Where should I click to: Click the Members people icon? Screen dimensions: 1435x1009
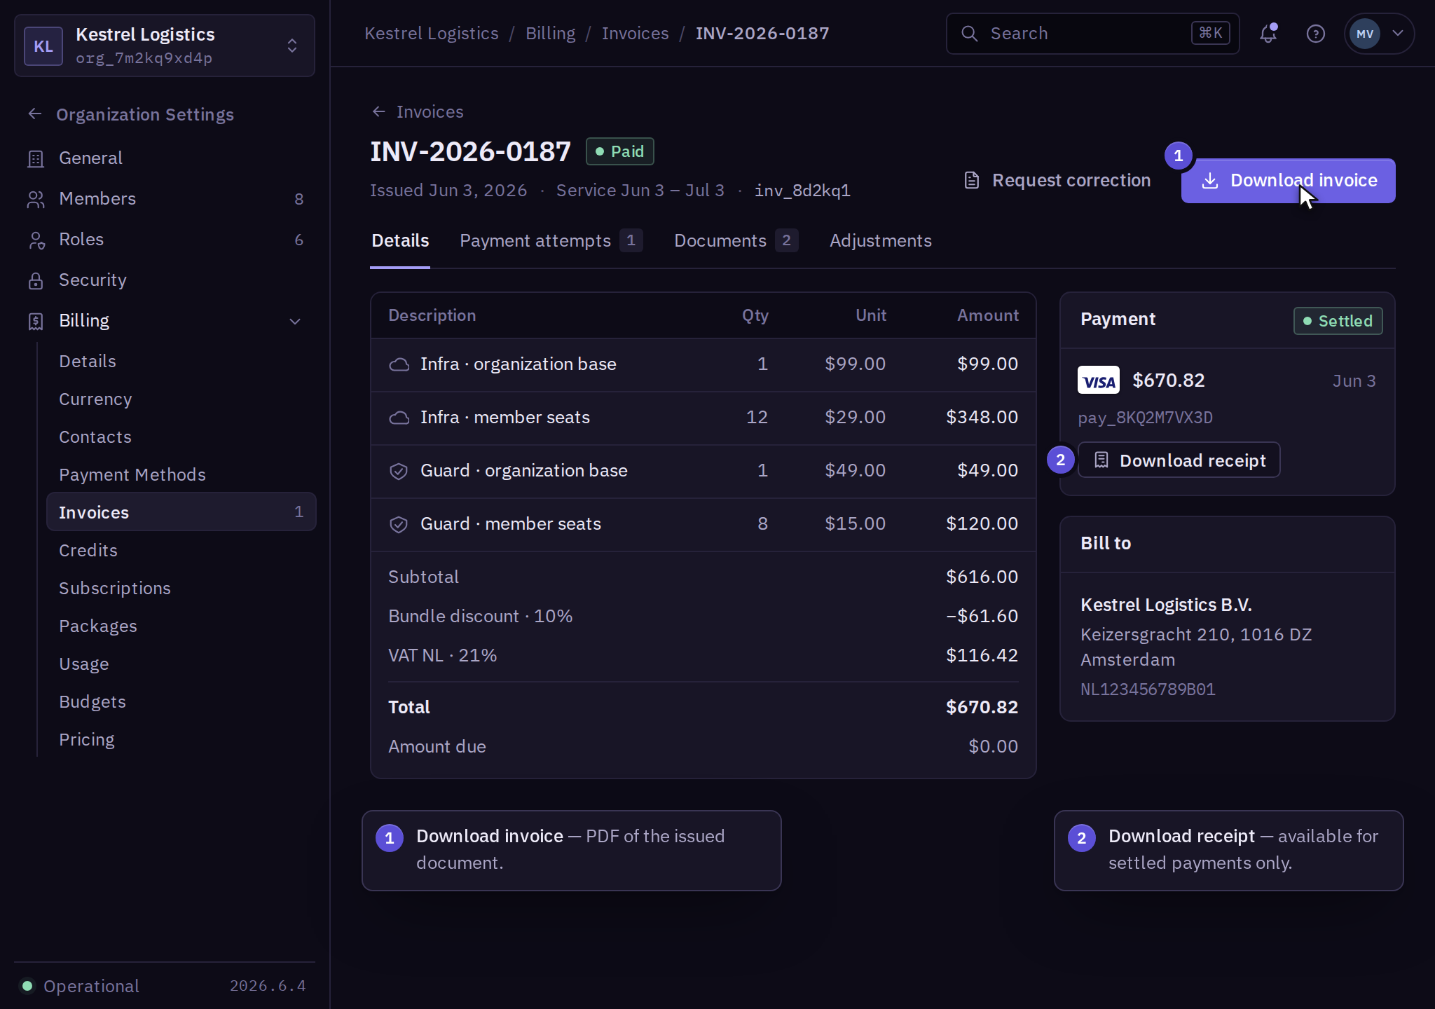click(x=36, y=200)
